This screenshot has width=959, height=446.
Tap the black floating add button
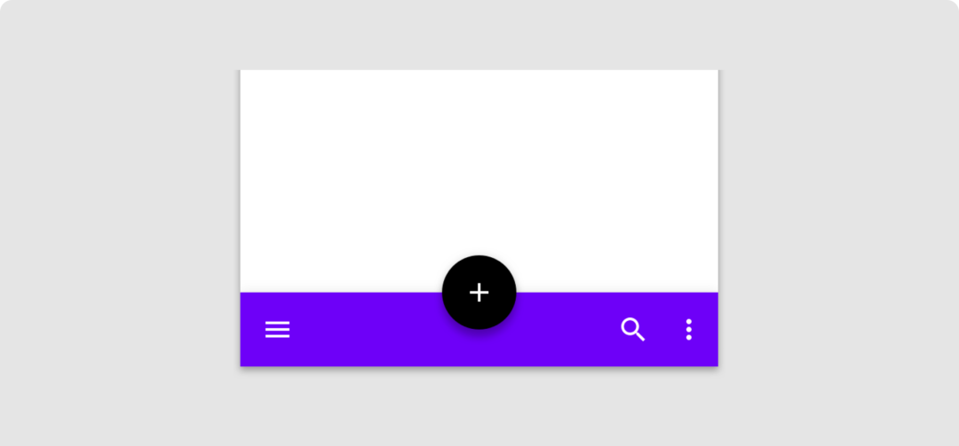click(x=479, y=292)
